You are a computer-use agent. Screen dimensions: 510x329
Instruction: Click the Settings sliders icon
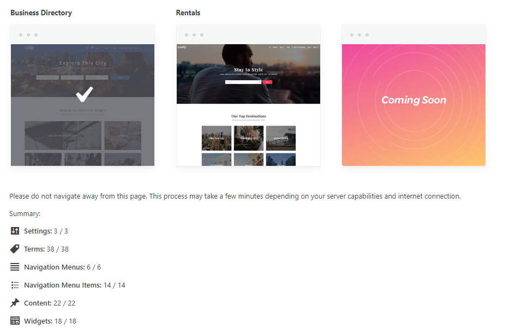(x=15, y=231)
